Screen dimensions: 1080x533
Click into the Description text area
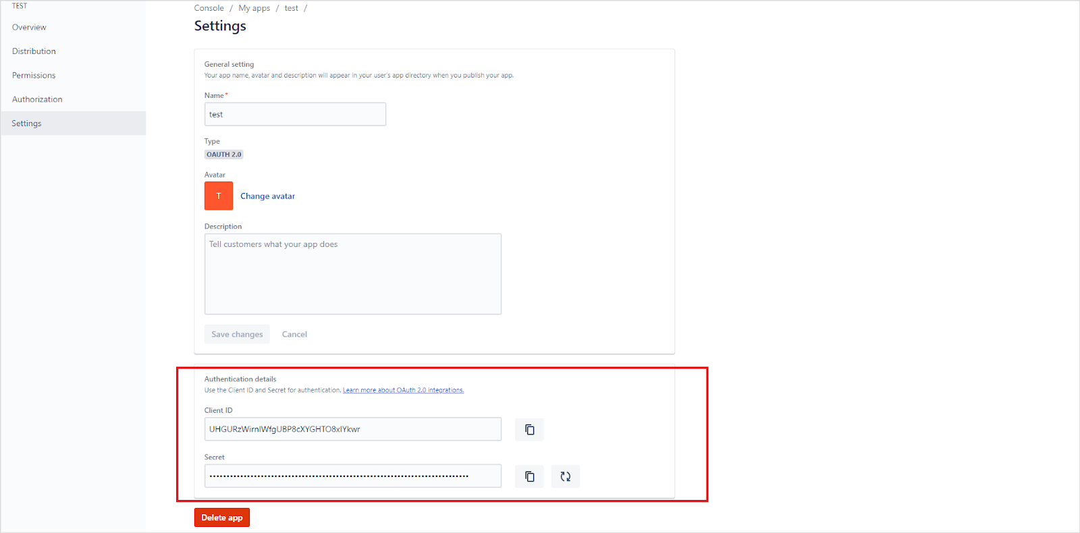352,274
